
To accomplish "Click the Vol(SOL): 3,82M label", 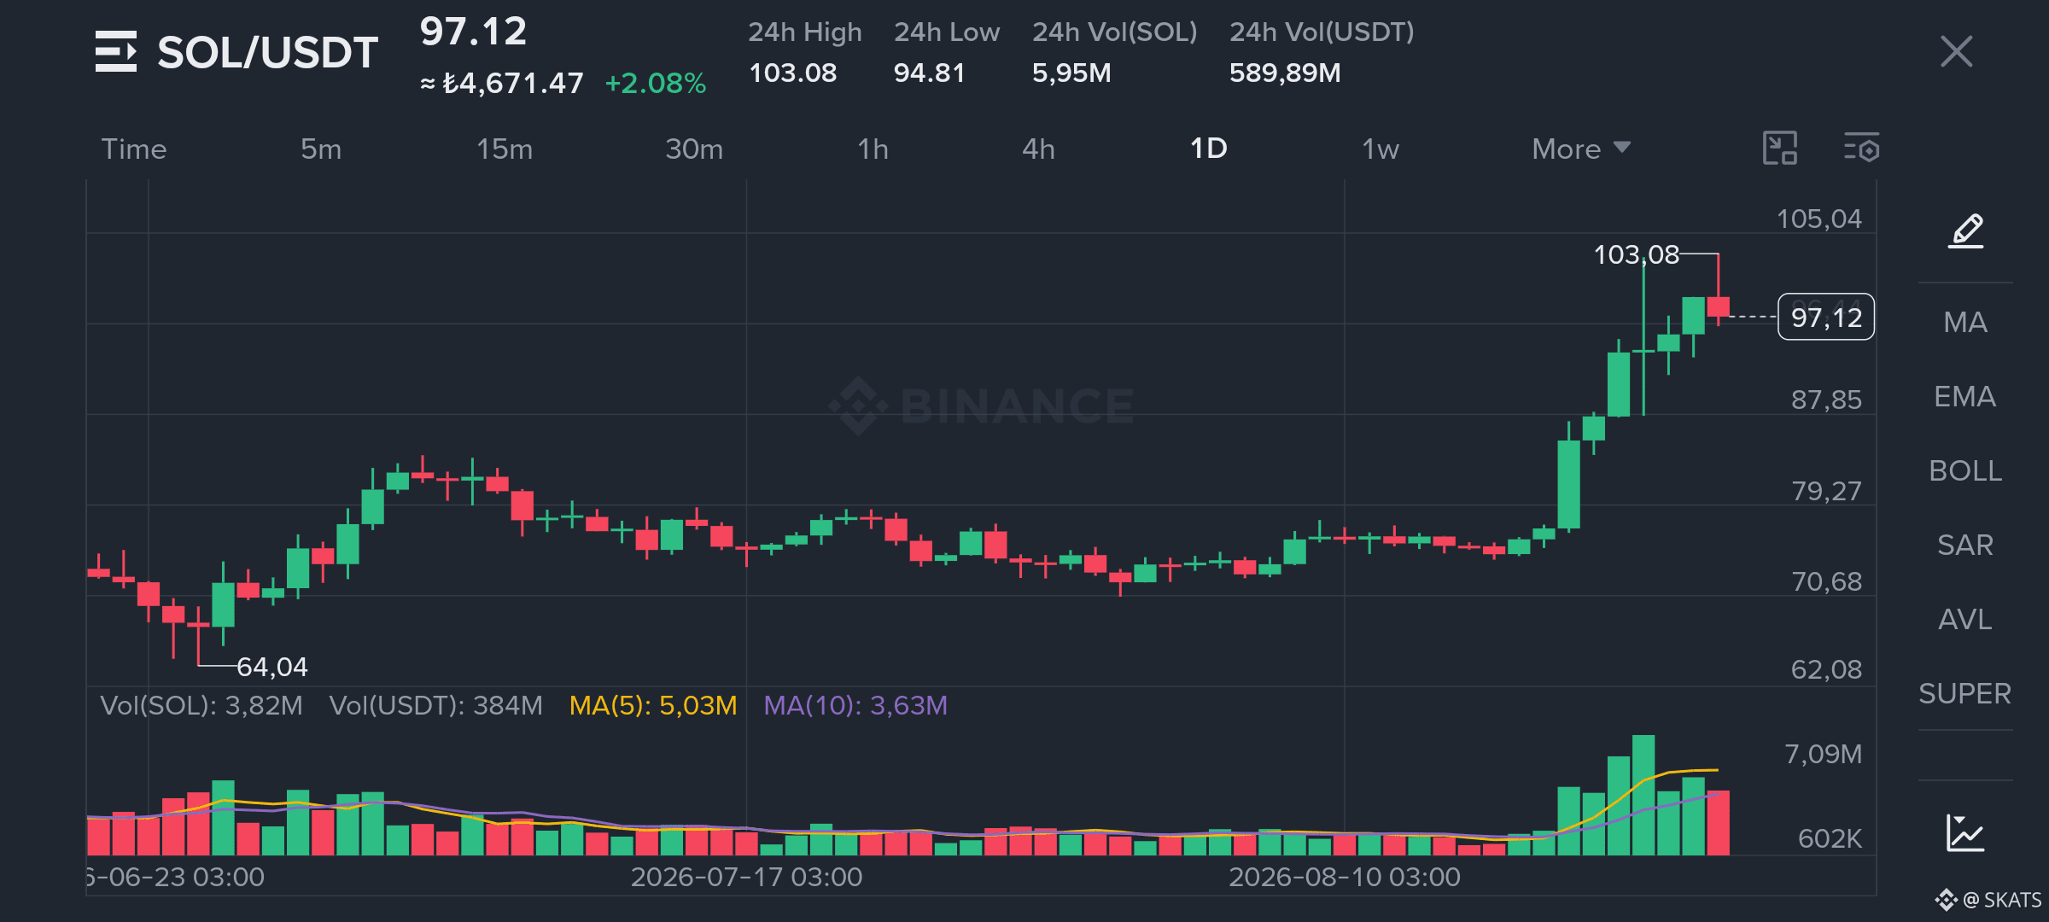I will coord(201,705).
